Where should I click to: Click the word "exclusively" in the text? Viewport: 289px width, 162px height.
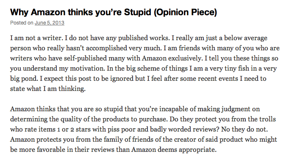click(185, 58)
